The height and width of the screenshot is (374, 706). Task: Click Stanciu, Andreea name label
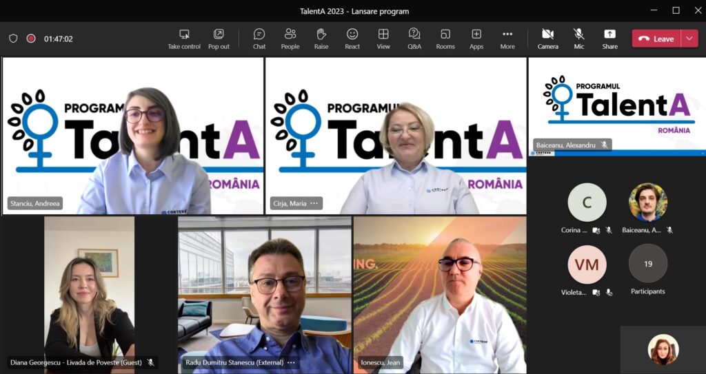[34, 203]
